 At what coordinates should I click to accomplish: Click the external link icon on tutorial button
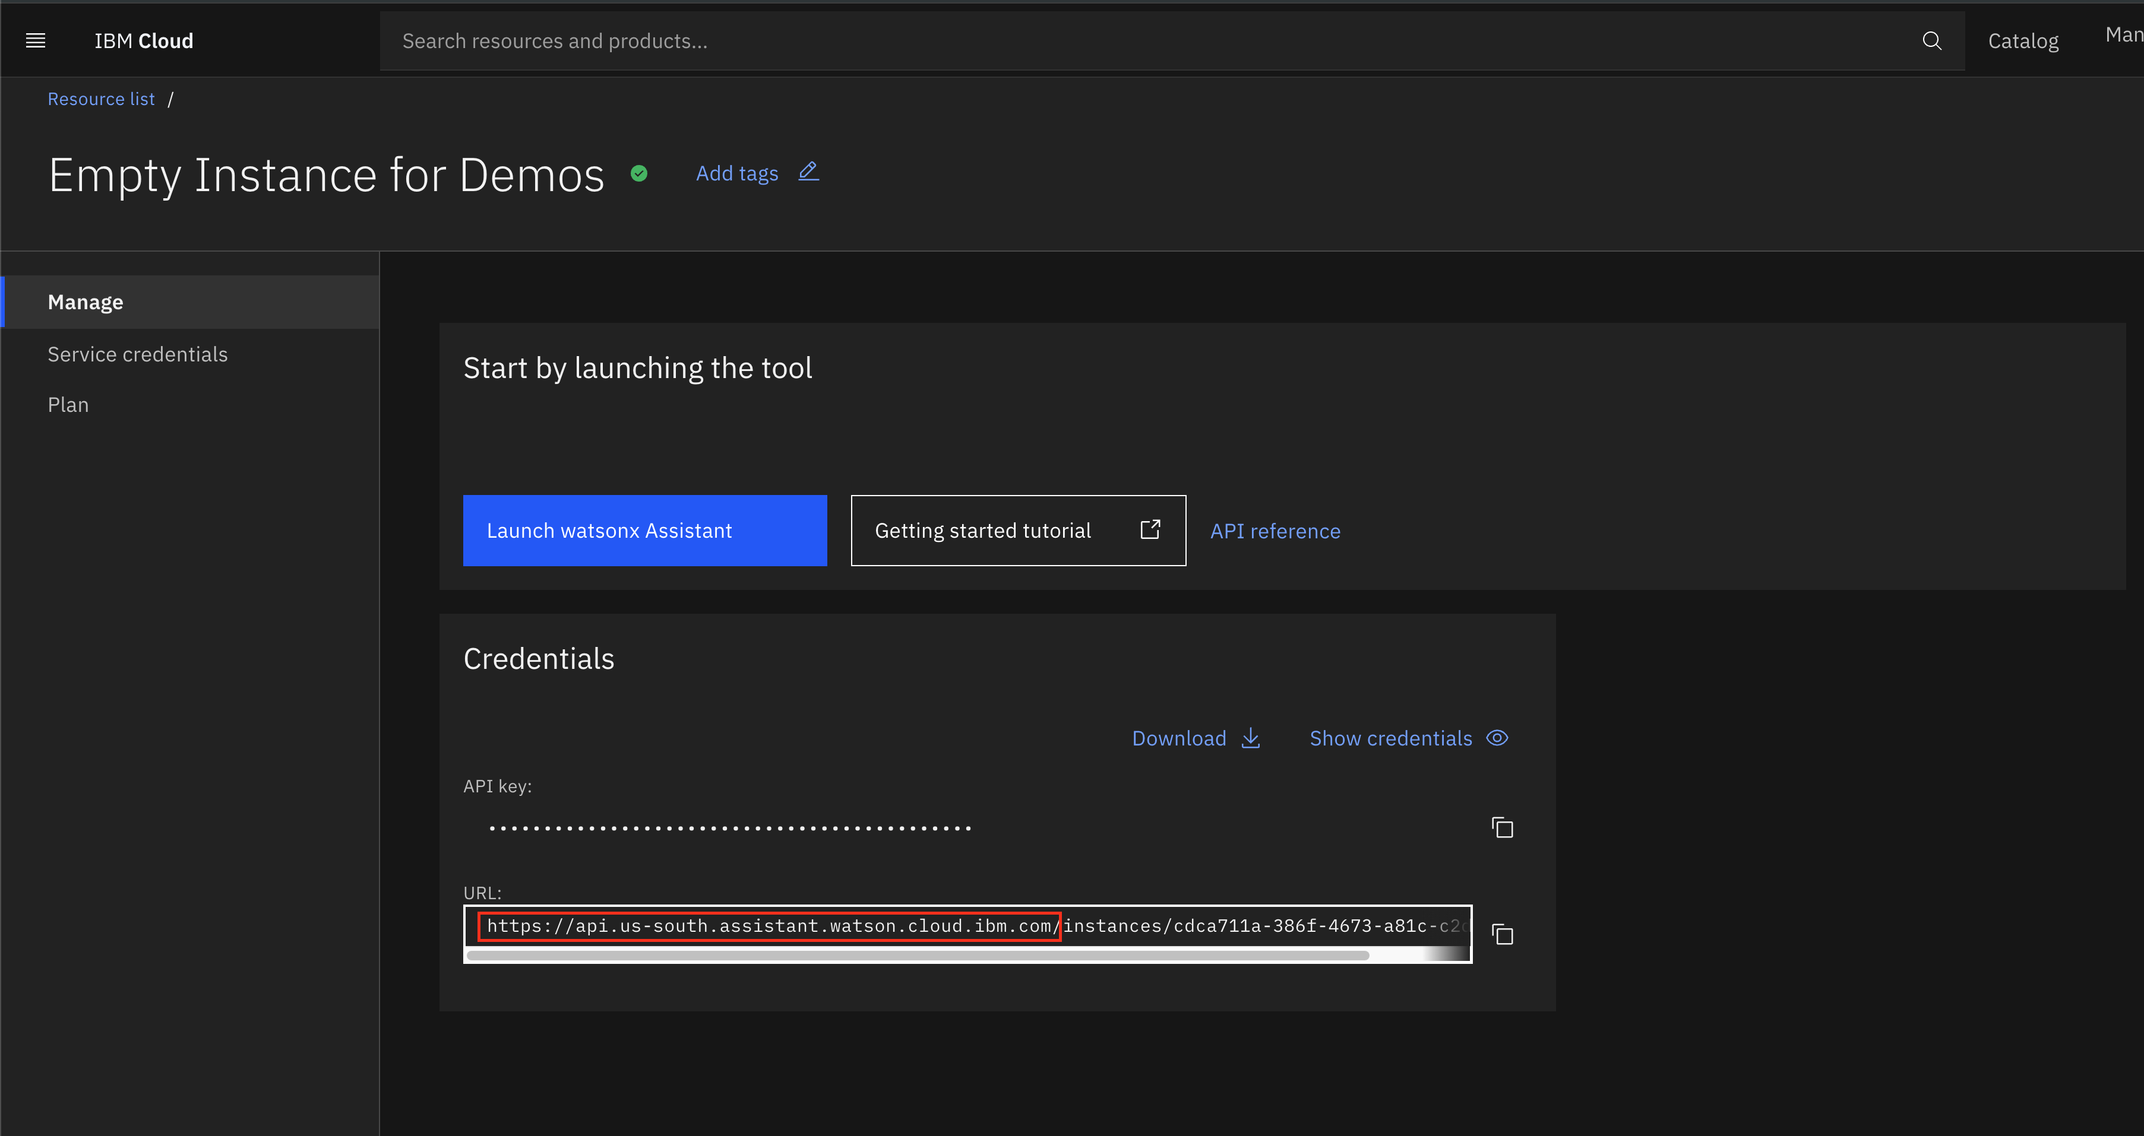(x=1150, y=529)
